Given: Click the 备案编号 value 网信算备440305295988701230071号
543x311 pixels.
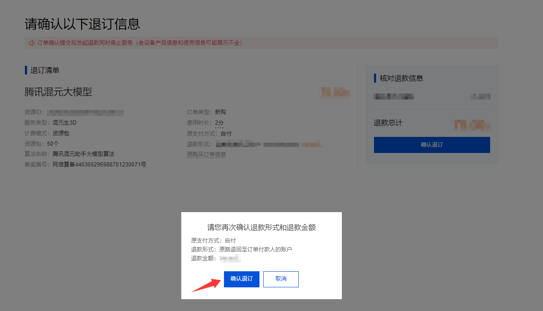Looking at the screenshot, I should (x=99, y=164).
